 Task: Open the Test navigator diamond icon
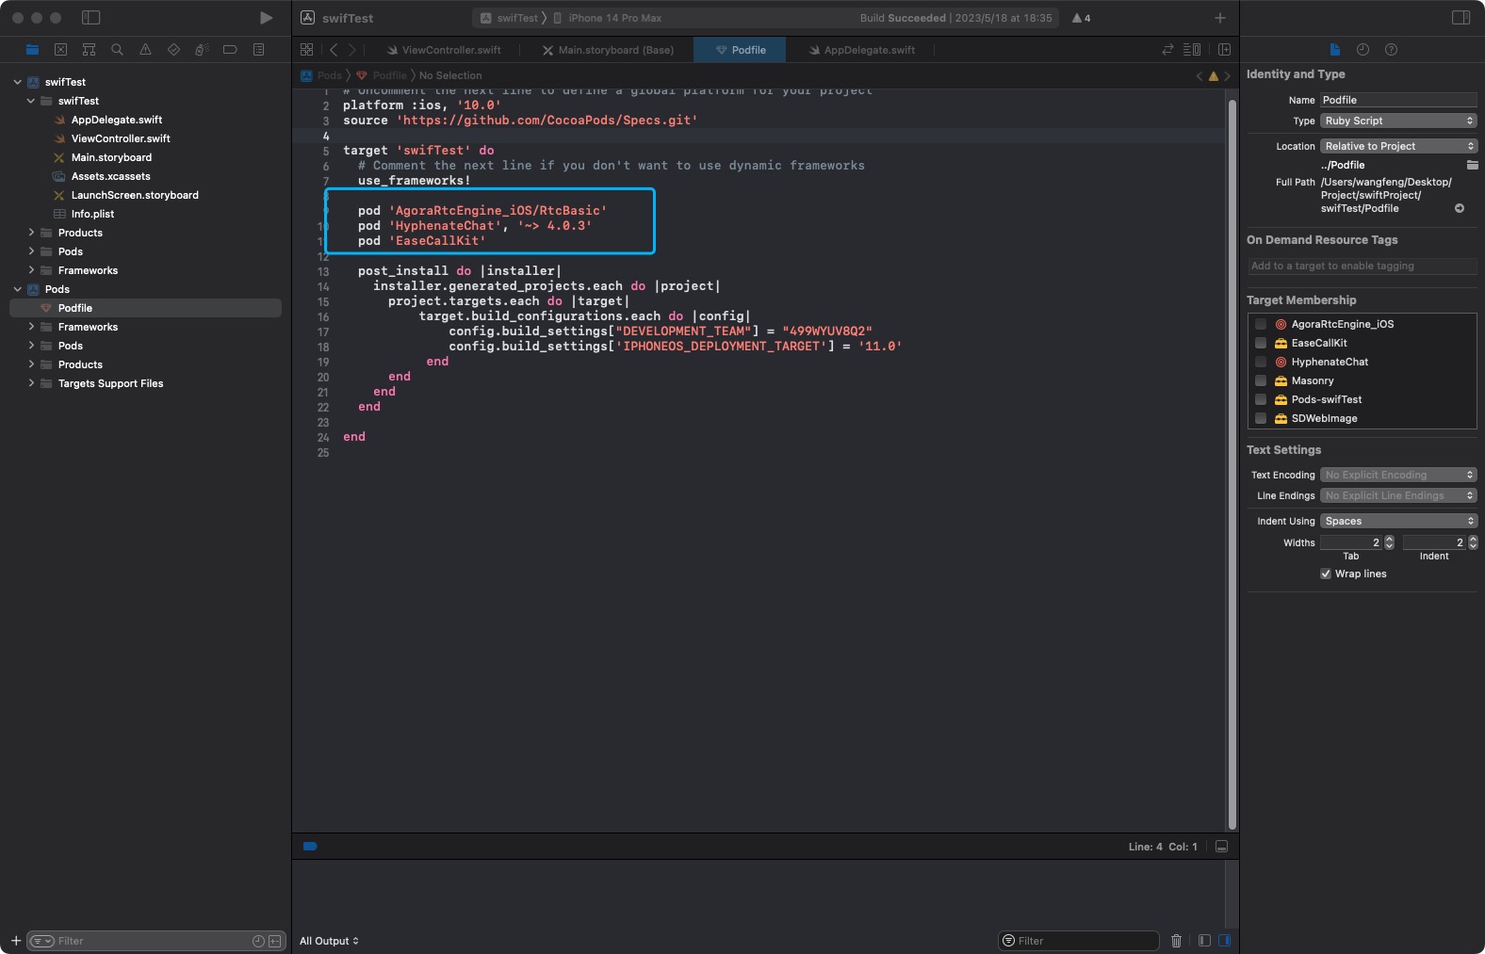coord(173,49)
